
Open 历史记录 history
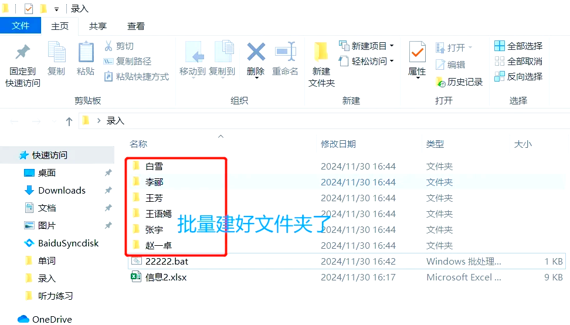click(460, 82)
